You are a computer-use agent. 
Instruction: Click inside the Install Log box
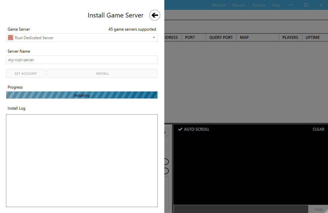(82, 161)
